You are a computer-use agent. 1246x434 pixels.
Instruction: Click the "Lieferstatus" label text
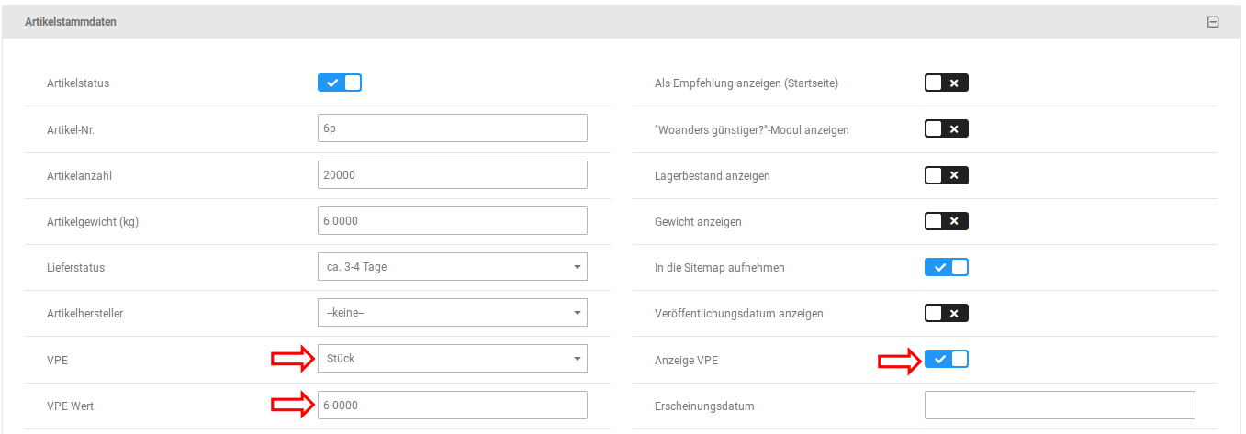(x=76, y=268)
